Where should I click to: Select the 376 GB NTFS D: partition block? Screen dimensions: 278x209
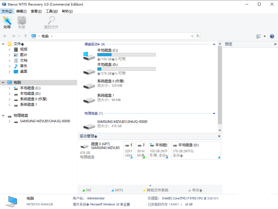(196, 150)
